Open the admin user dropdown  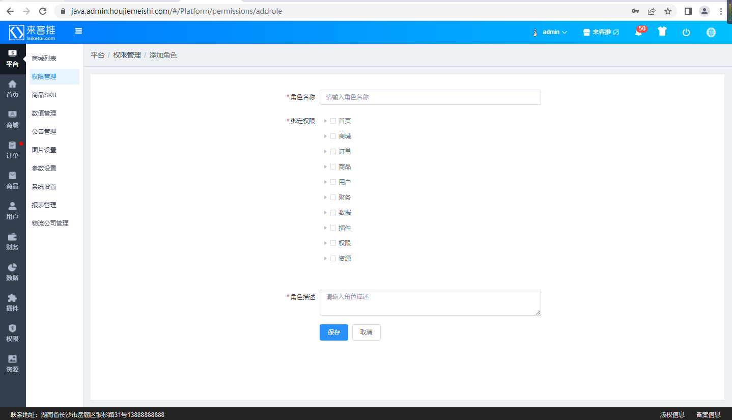coord(550,32)
